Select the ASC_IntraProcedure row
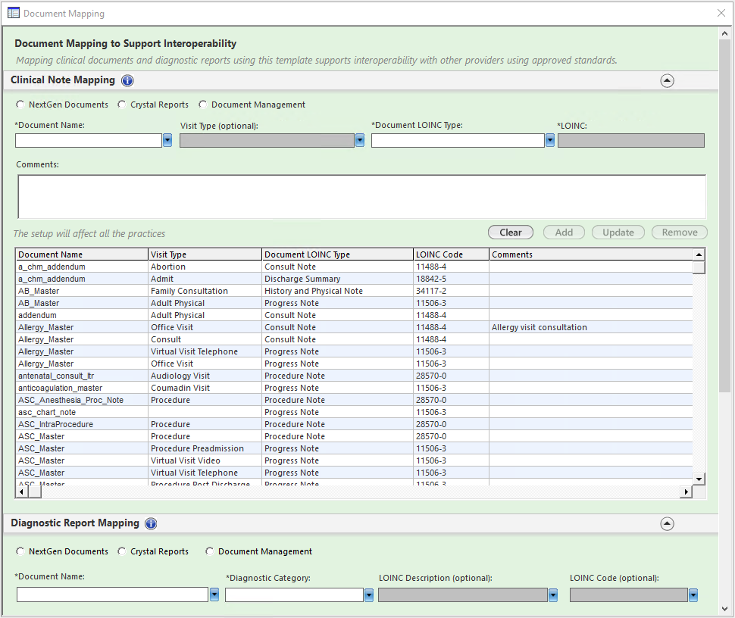 tap(354, 424)
